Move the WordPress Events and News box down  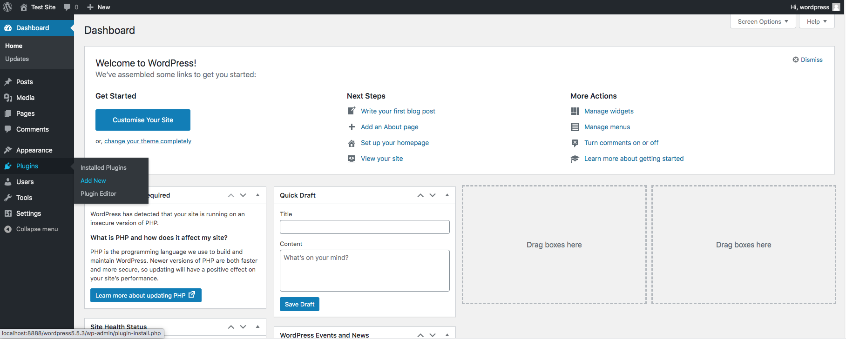433,335
